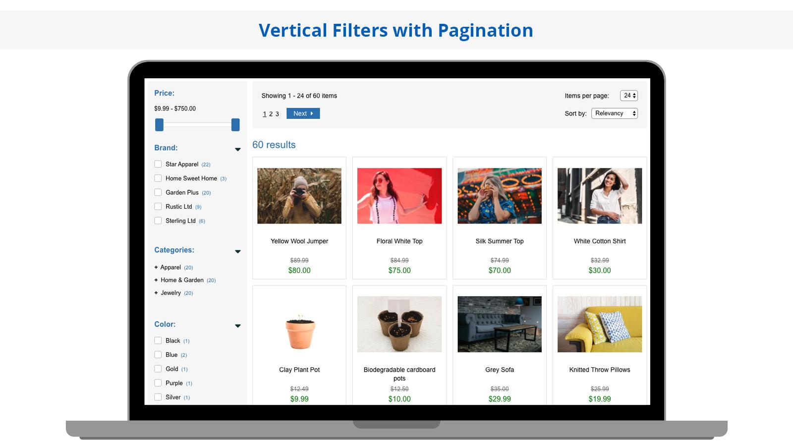793x446 pixels.
Task: Check the Star Apparel brand checkbox
Action: [x=158, y=164]
